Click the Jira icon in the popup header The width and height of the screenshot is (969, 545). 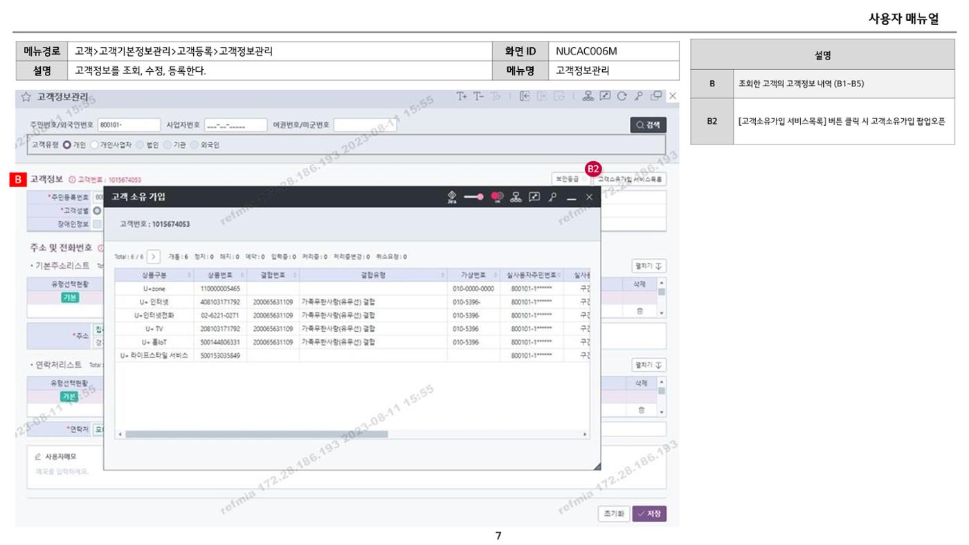coord(452,197)
